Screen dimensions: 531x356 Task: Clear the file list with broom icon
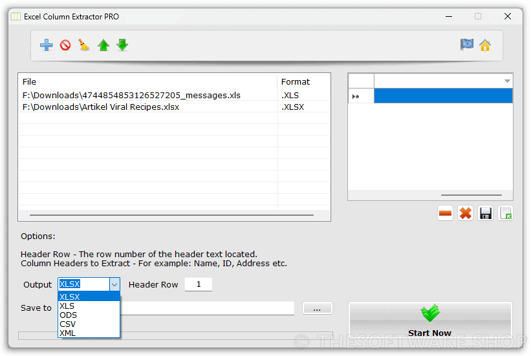[84, 45]
